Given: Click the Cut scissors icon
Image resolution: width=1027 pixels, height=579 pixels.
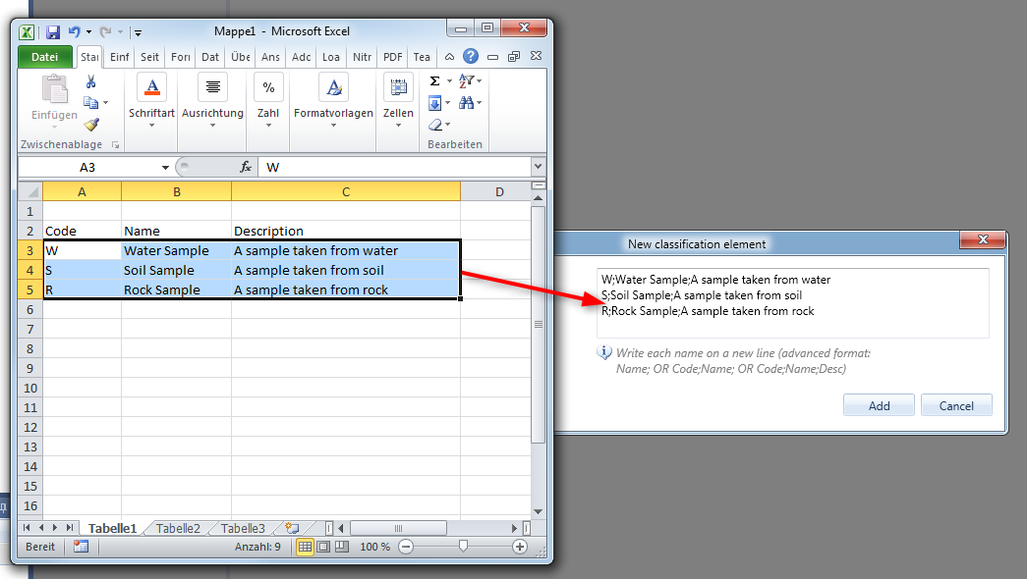Looking at the screenshot, I should (x=91, y=82).
